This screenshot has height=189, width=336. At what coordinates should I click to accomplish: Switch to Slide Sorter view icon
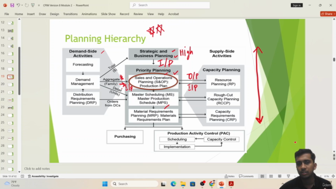(x=271, y=176)
